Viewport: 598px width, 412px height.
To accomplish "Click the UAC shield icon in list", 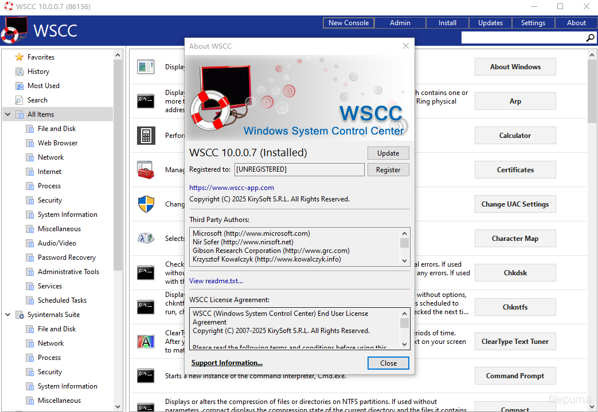I will click(146, 204).
